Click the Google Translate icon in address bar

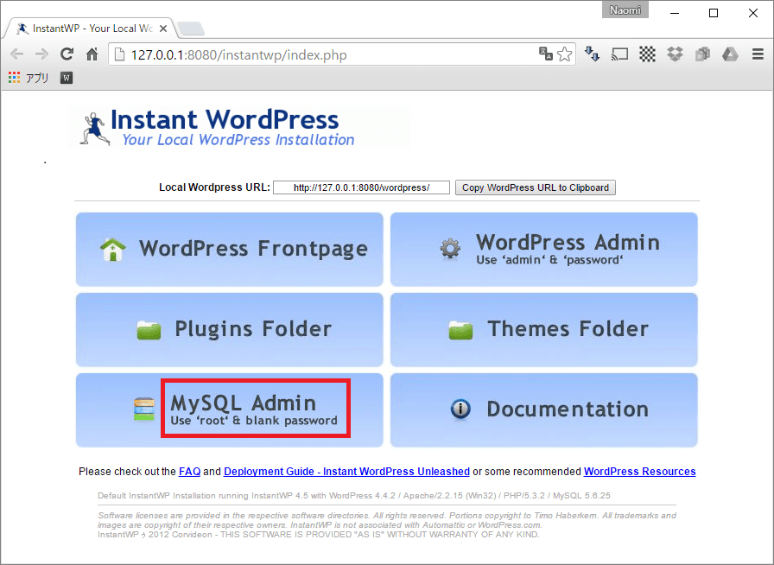(545, 54)
